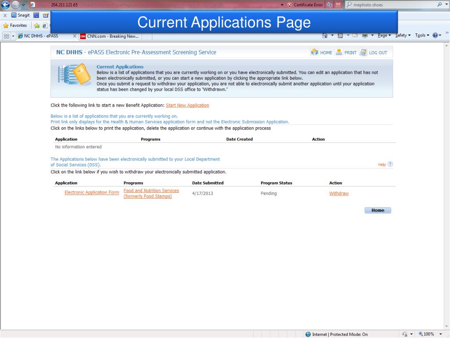Switch to the CNN.com Breaking News tab
Screen dimensions: 450x338
coord(110,36)
